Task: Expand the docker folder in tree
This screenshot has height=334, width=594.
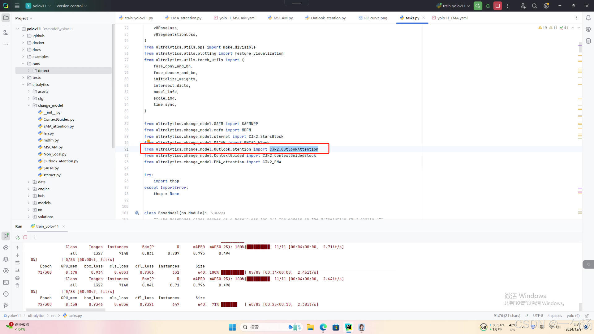Action: [23, 43]
